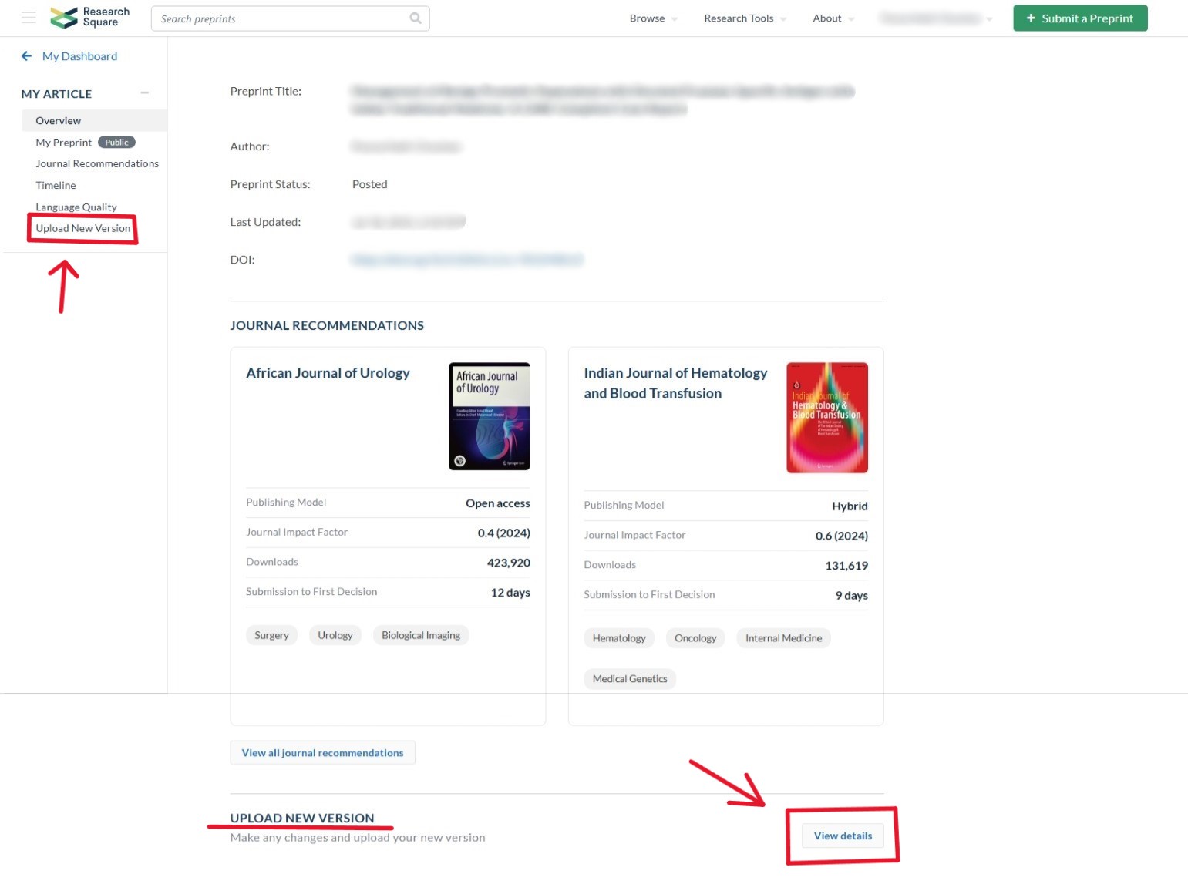Open Indian Journal of Hematology title
The width and height of the screenshot is (1188, 891).
point(675,383)
